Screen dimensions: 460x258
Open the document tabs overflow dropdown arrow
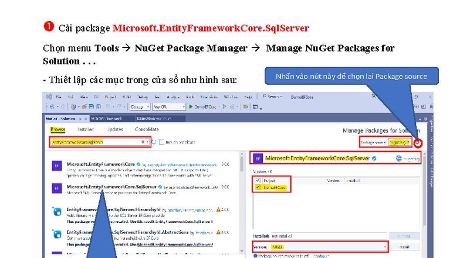coord(420,119)
